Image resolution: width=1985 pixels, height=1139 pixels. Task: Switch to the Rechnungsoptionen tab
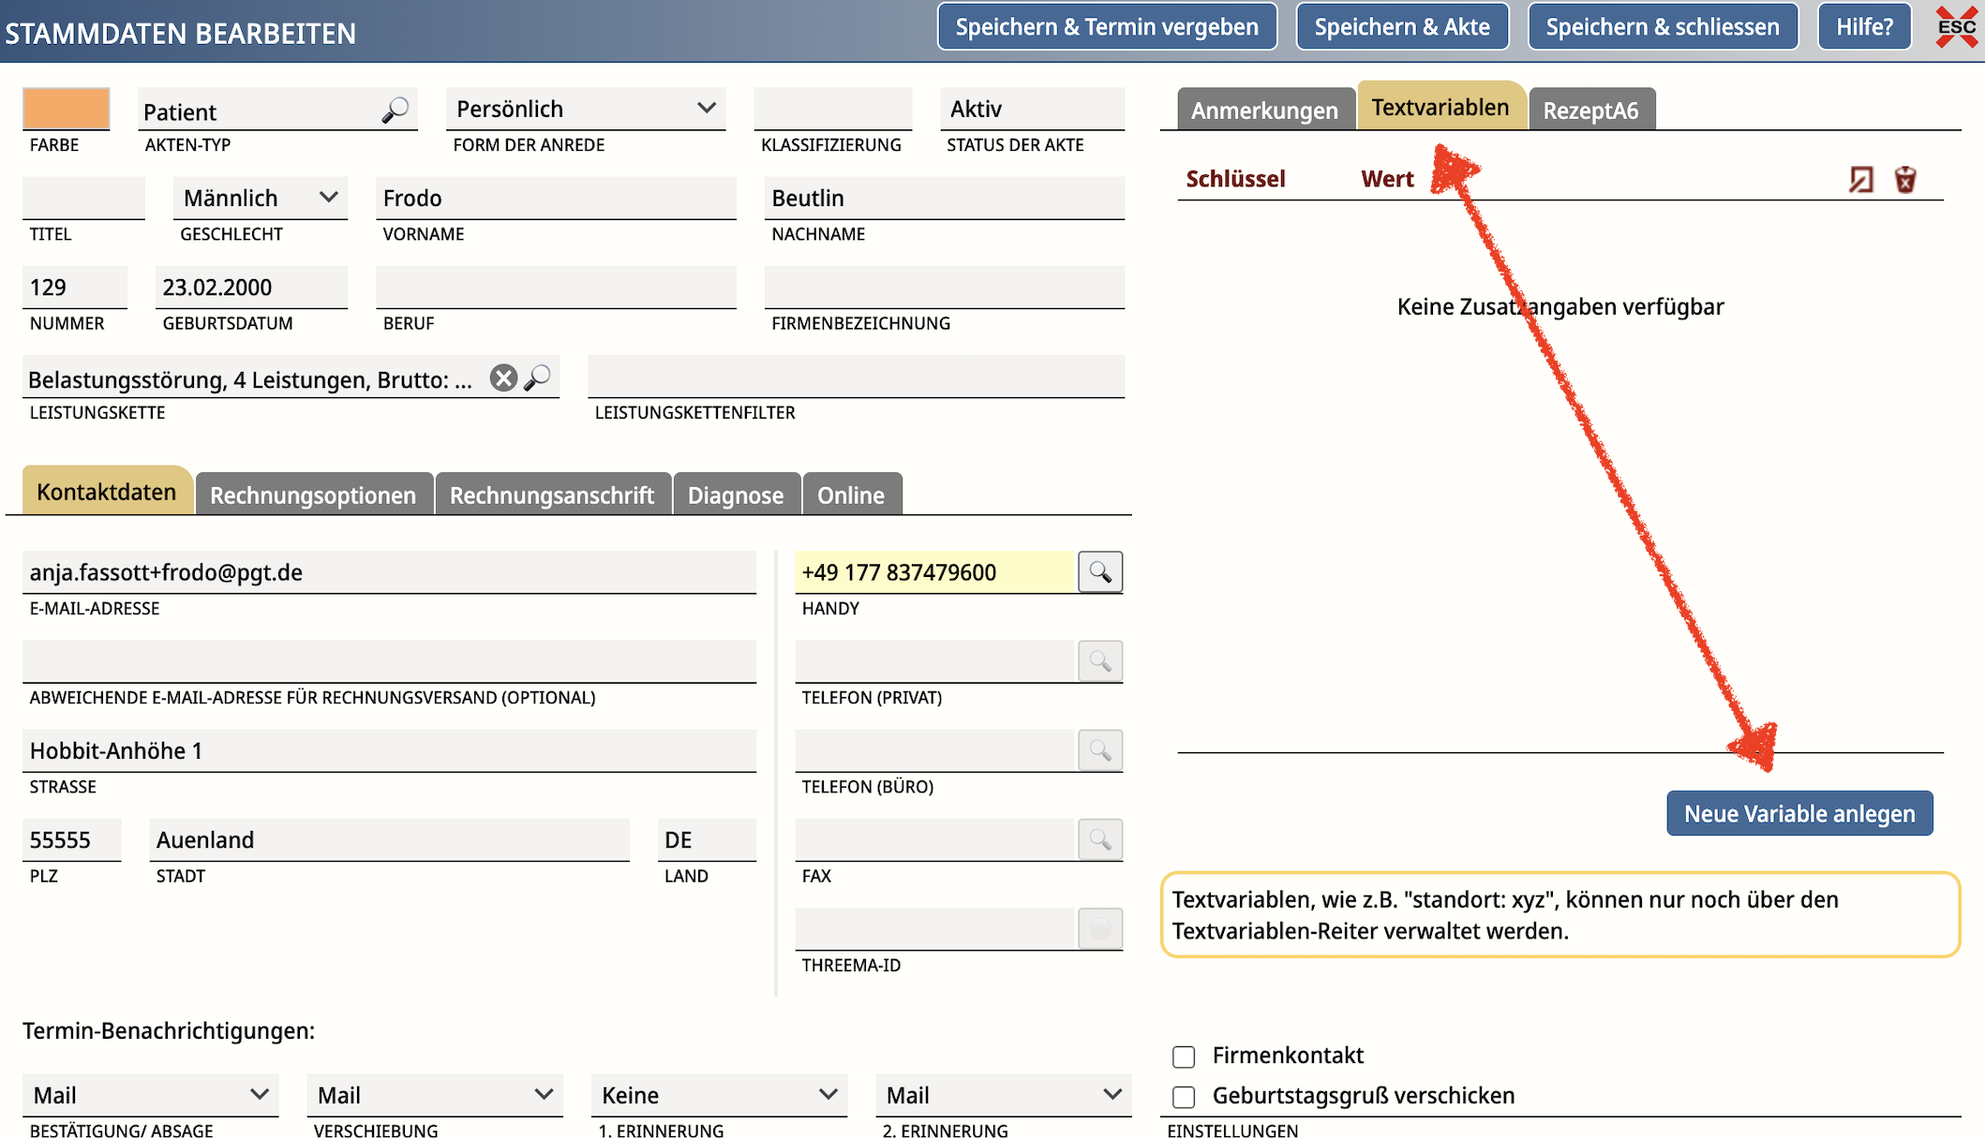(x=312, y=495)
